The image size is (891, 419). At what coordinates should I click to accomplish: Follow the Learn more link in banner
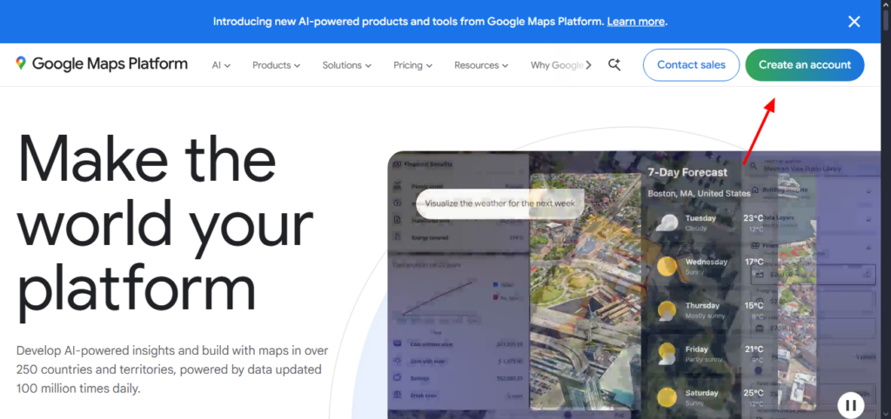[637, 21]
